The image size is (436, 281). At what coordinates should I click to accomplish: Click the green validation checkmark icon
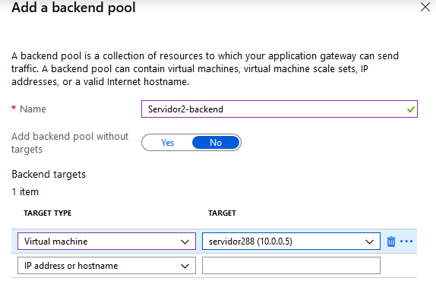[411, 109]
